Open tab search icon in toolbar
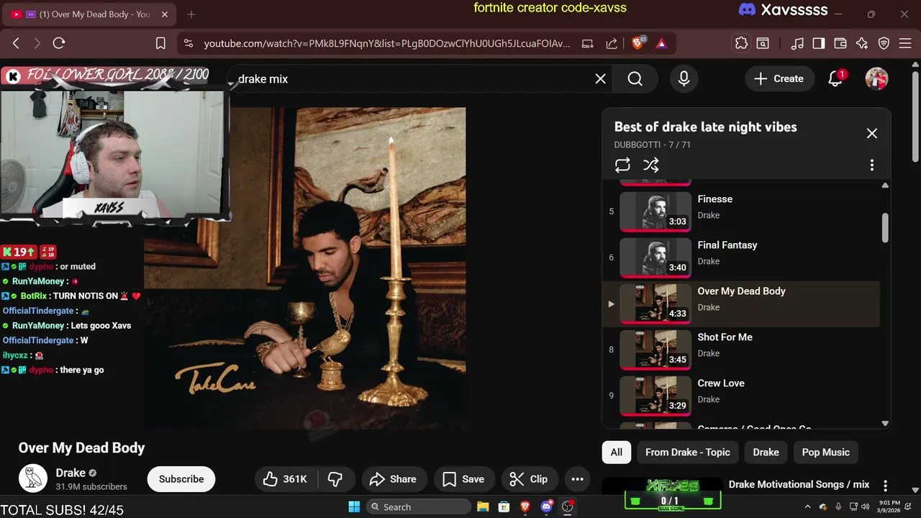The height and width of the screenshot is (518, 921). tap(763, 43)
